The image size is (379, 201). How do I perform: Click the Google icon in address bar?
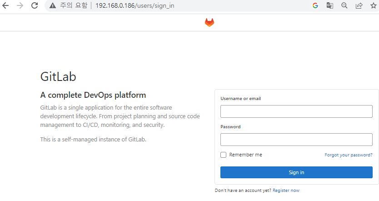[315, 5]
